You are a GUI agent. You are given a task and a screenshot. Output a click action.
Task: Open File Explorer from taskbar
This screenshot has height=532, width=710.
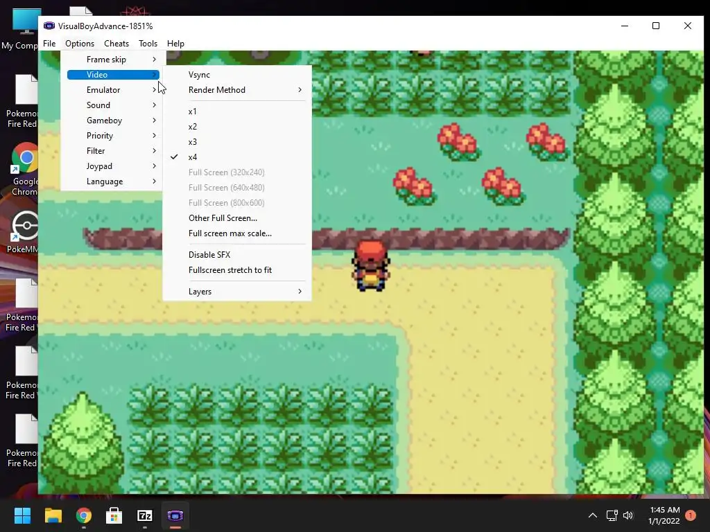tap(53, 515)
